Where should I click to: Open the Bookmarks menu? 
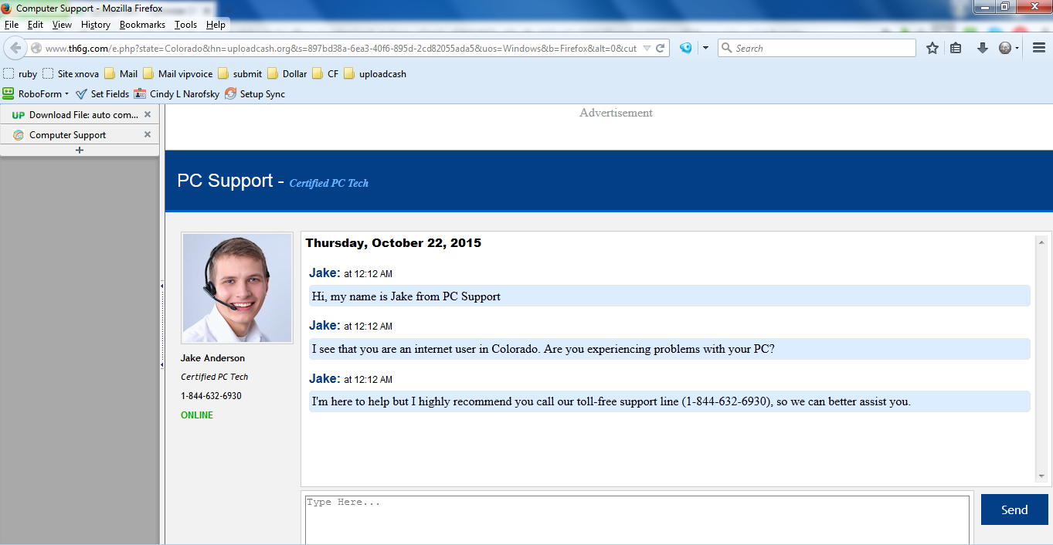point(142,25)
